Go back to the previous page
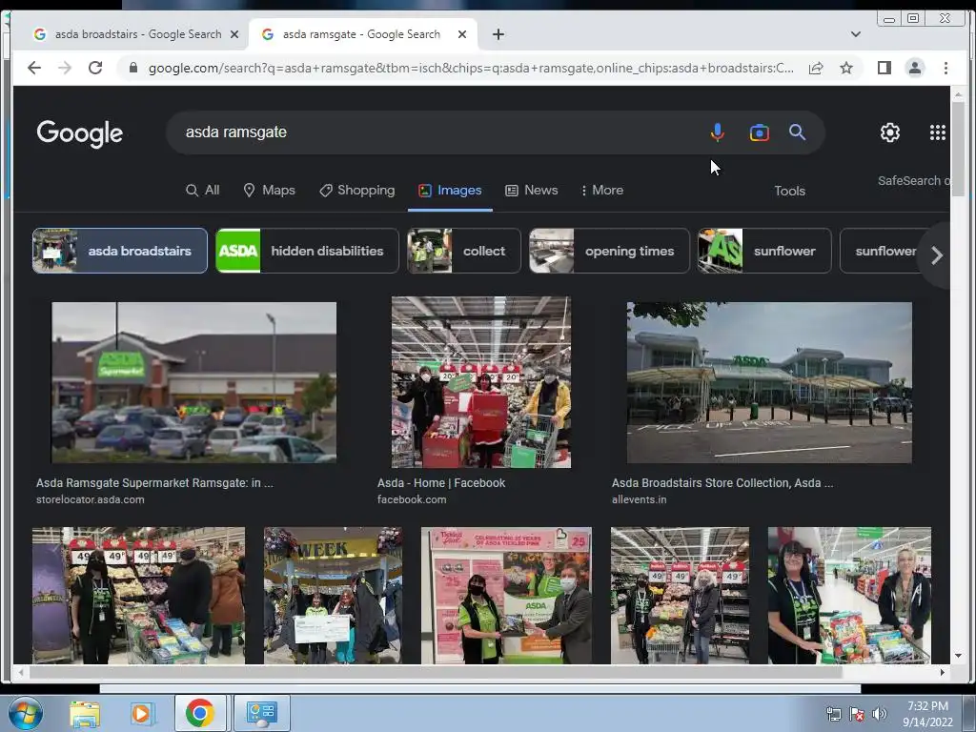Viewport: 976px width, 732px height. tap(34, 68)
